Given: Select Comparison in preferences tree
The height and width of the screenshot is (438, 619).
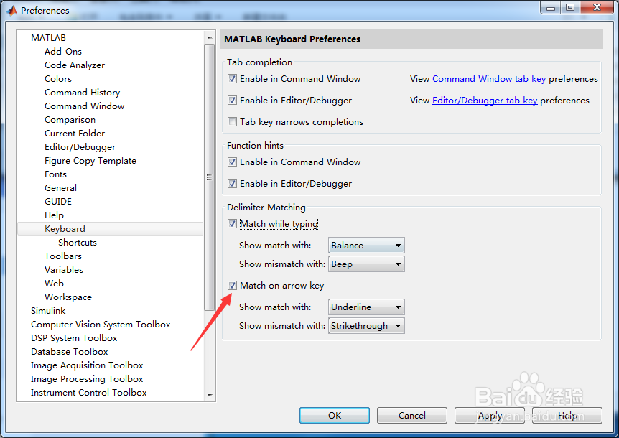Looking at the screenshot, I should 70,120.
